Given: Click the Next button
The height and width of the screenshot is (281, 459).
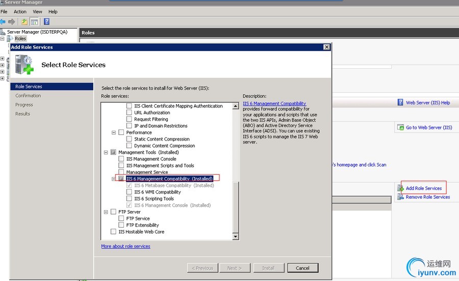Looking at the screenshot, I should pyautogui.click(x=235, y=268).
